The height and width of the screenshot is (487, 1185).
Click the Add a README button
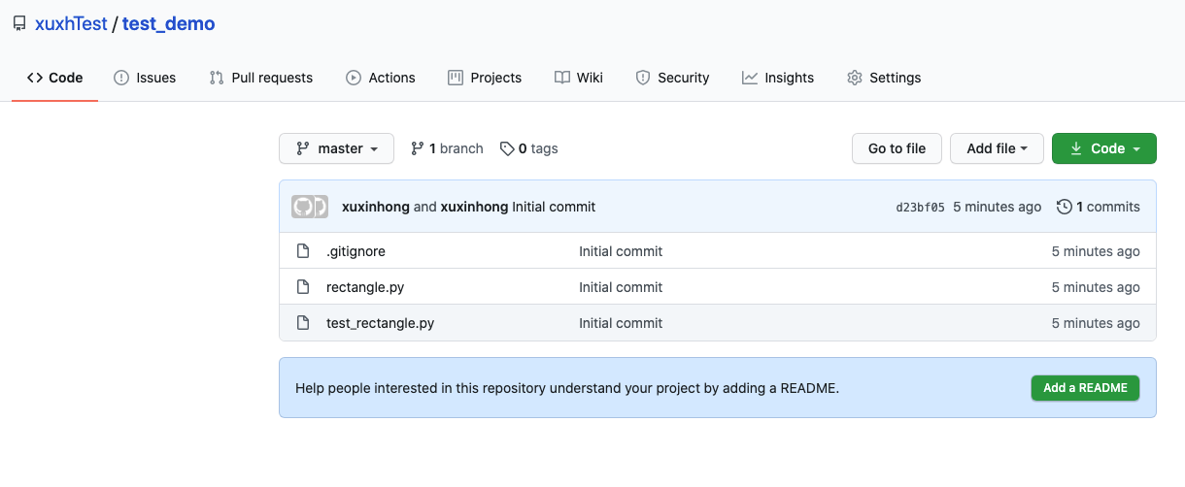point(1085,388)
